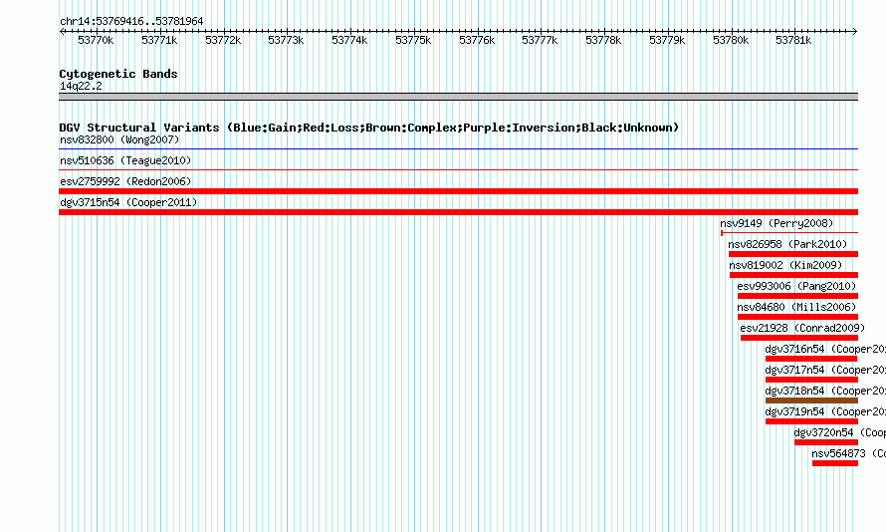Open the nsv84680 (Mills2006) variant label
886x532 pixels.
pos(796,307)
